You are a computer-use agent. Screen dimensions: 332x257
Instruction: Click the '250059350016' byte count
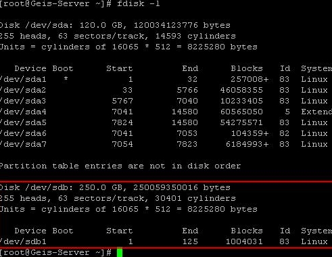click(x=166, y=187)
